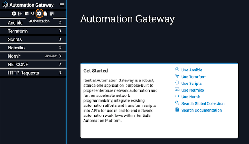249x144 pixels.
Task: Expand the Ansible chevron
Action: 60,23
